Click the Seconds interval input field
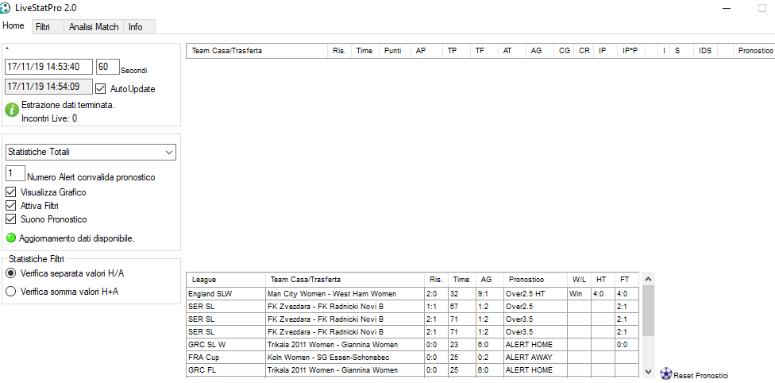775x383 pixels. 107,67
